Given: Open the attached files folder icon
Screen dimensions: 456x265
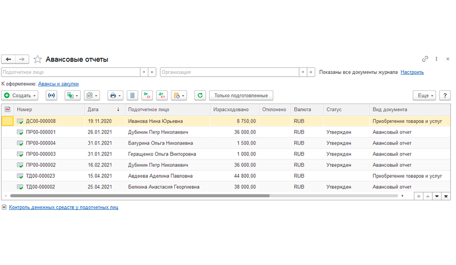Looking at the screenshot, I should point(179,96).
